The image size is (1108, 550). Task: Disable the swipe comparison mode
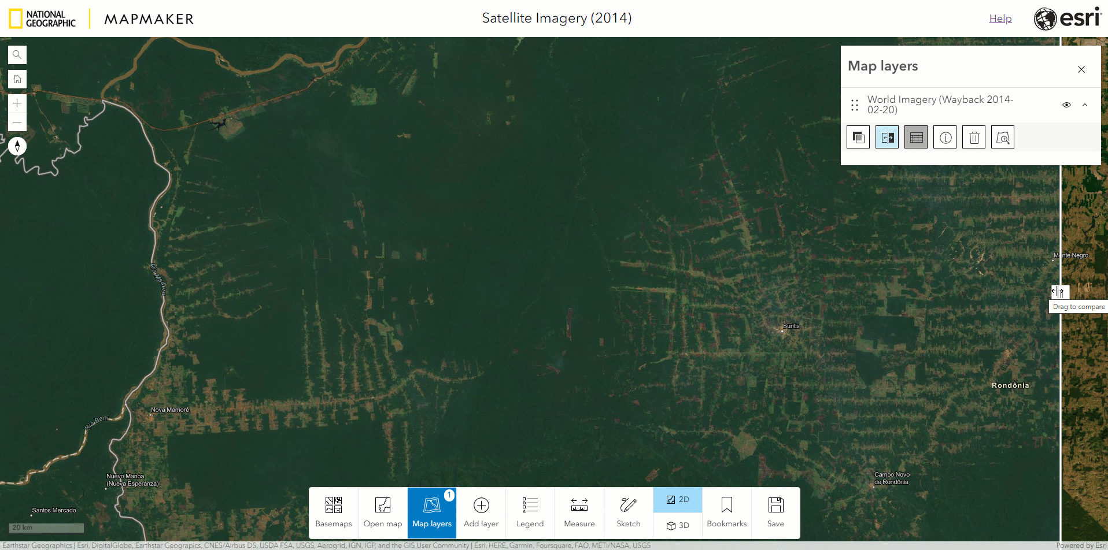tap(887, 137)
